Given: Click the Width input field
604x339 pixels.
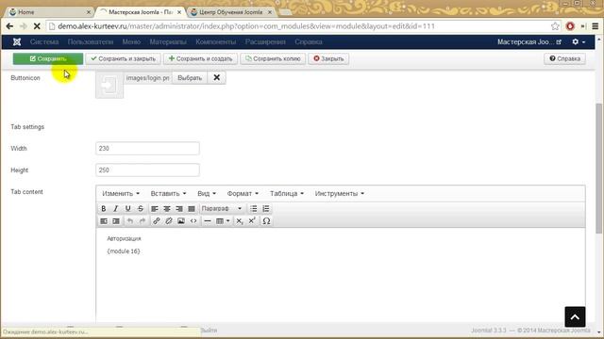Looking at the screenshot, I should (147, 149).
